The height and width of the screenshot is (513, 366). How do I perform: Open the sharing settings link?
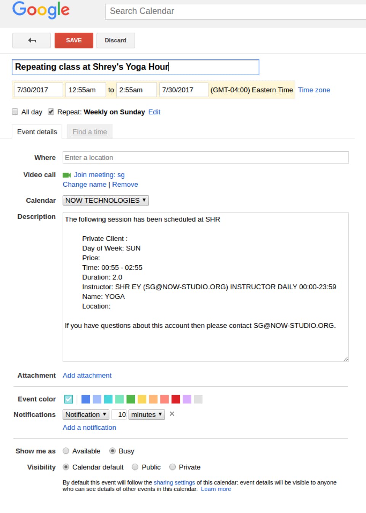tap(174, 482)
